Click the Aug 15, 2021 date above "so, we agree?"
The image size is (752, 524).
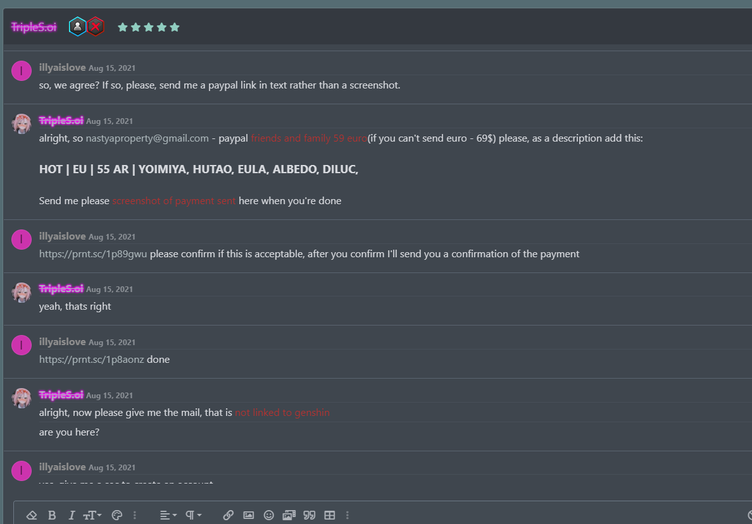112,68
